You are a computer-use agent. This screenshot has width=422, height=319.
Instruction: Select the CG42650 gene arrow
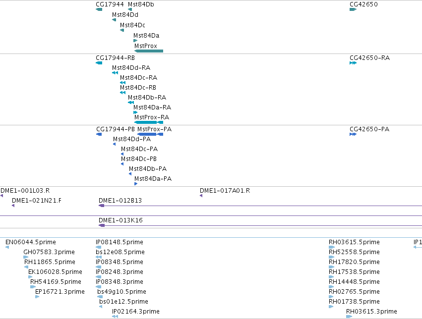click(x=353, y=9)
